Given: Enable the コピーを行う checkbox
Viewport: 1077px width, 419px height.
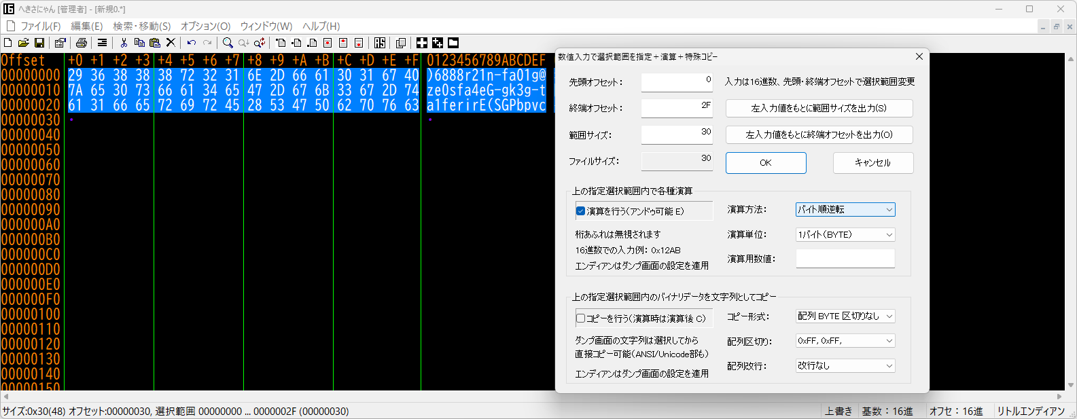Looking at the screenshot, I should [x=581, y=318].
